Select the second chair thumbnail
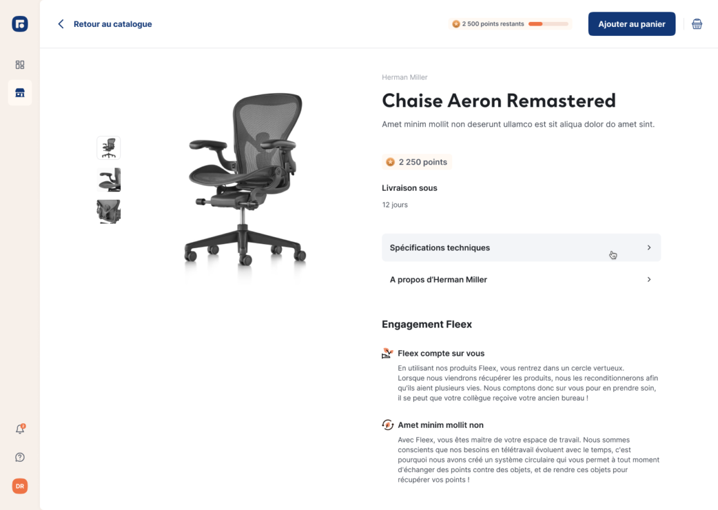The width and height of the screenshot is (718, 510). [109, 180]
